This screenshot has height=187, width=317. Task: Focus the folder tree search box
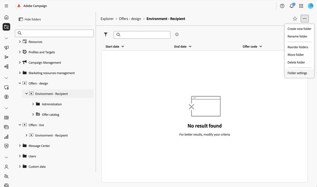[54, 33]
